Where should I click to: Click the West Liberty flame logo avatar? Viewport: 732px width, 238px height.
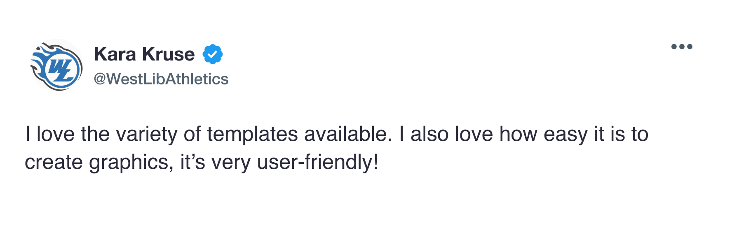click(57, 65)
